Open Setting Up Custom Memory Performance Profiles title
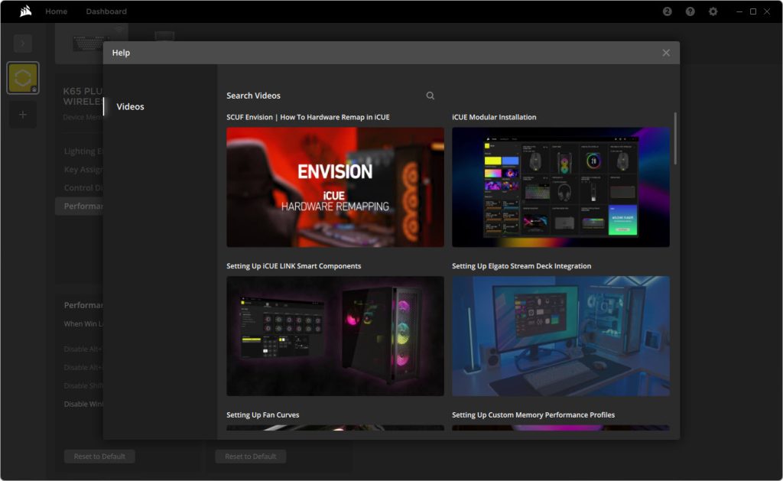 click(533, 414)
